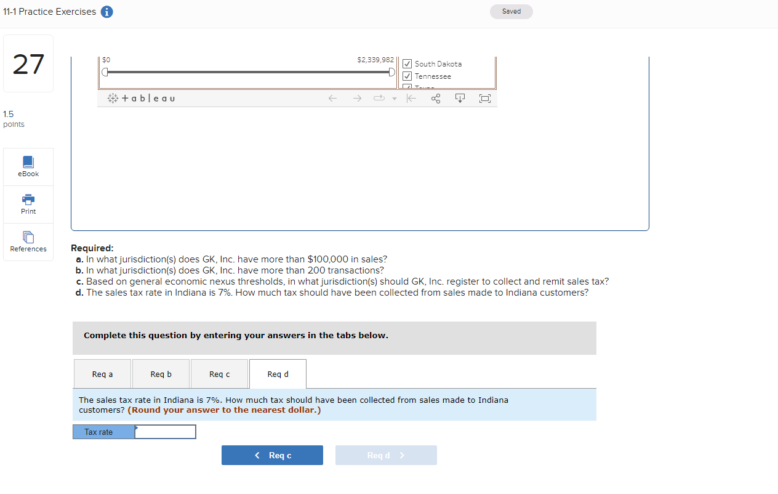Switch to the Req c tab
This screenshot has width=778, height=494.
(x=219, y=374)
